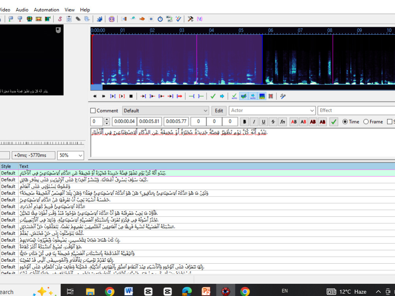The height and width of the screenshot is (296, 395).
Task: Launch ASSDraw anime girl icon
Action: [x=112, y=19]
